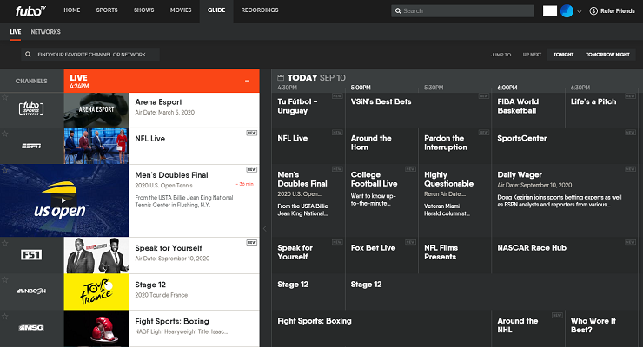The image size is (643, 347).
Task: Click the NBCSN channel logo
Action: click(x=31, y=291)
